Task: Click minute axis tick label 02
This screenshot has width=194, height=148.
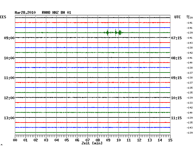Action: [36, 140]
